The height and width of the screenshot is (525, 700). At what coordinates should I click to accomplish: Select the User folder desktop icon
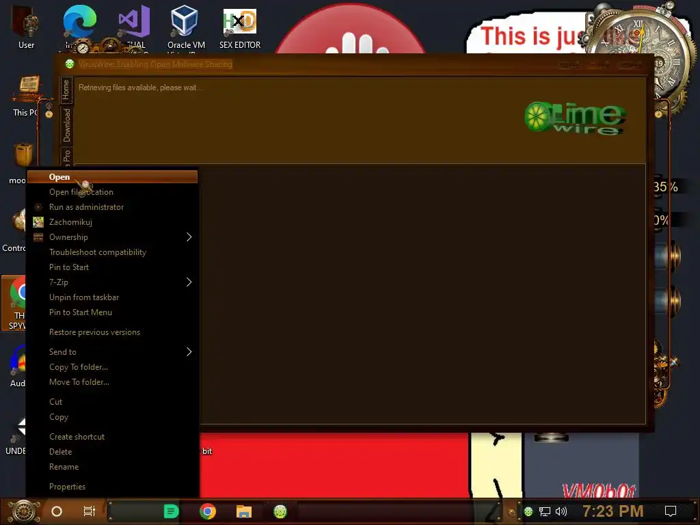coord(27,27)
